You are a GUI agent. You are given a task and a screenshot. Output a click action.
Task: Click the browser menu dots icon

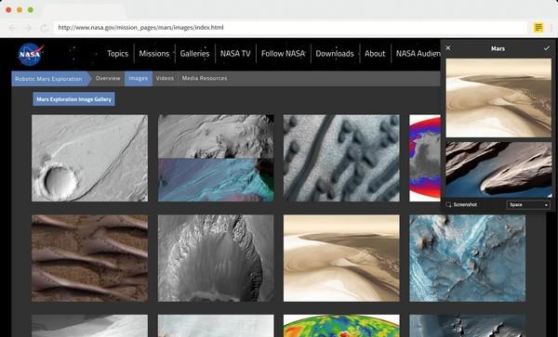(551, 27)
